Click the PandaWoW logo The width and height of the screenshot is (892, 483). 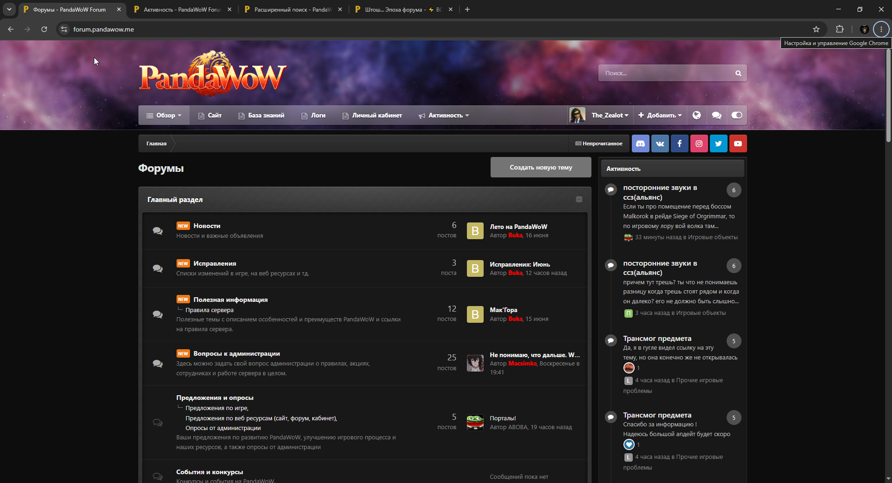pos(212,73)
